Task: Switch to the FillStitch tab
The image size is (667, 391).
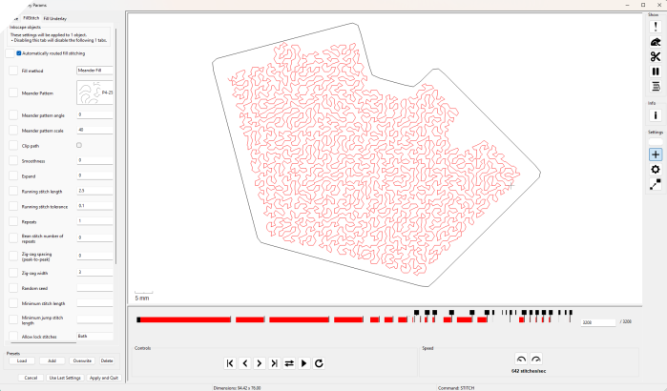Action: [x=31, y=18]
